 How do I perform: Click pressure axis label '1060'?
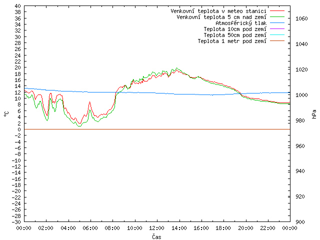point(301,19)
